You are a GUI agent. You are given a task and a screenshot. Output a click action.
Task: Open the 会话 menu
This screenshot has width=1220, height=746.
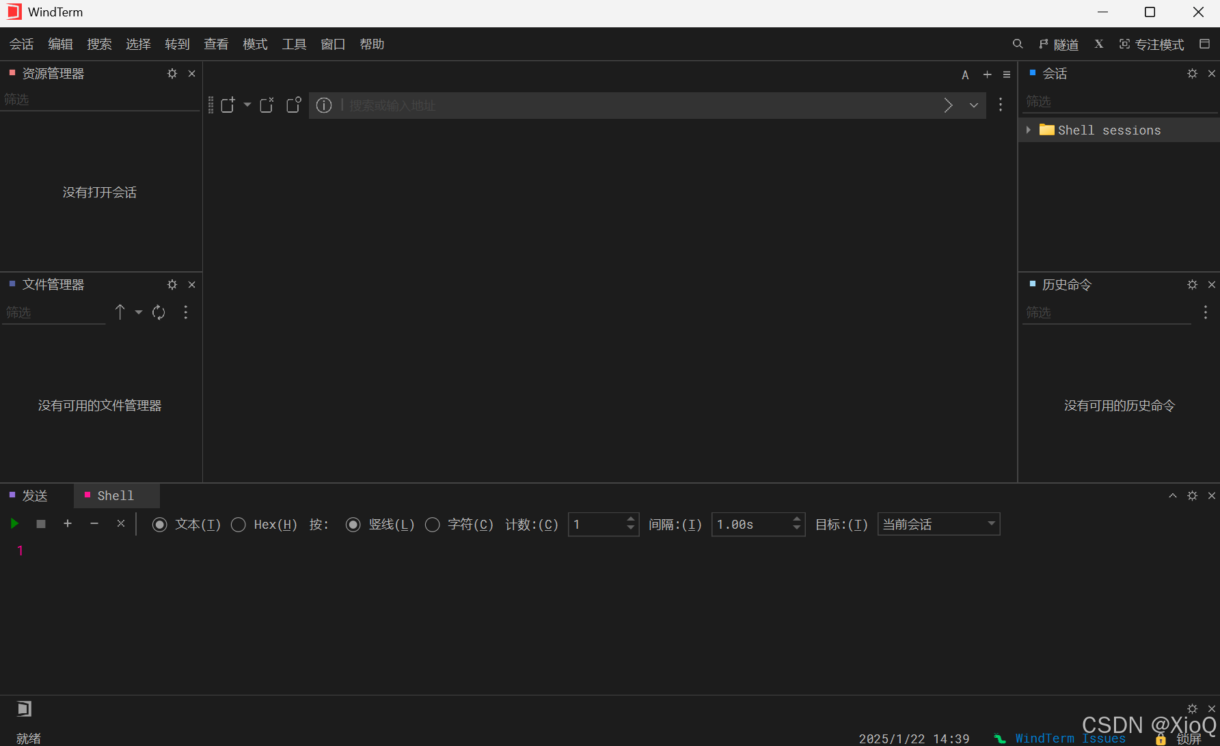click(21, 44)
